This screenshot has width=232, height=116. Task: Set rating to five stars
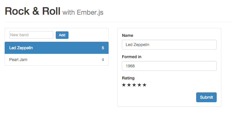144,85
